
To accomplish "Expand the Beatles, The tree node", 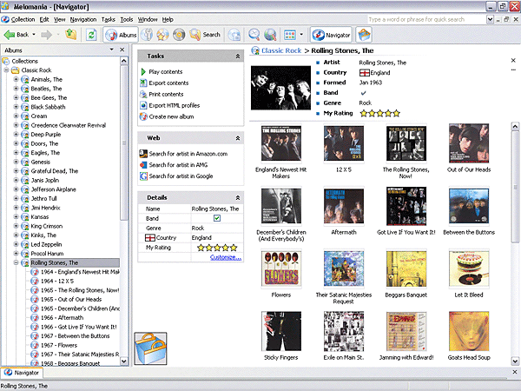I will point(16,89).
